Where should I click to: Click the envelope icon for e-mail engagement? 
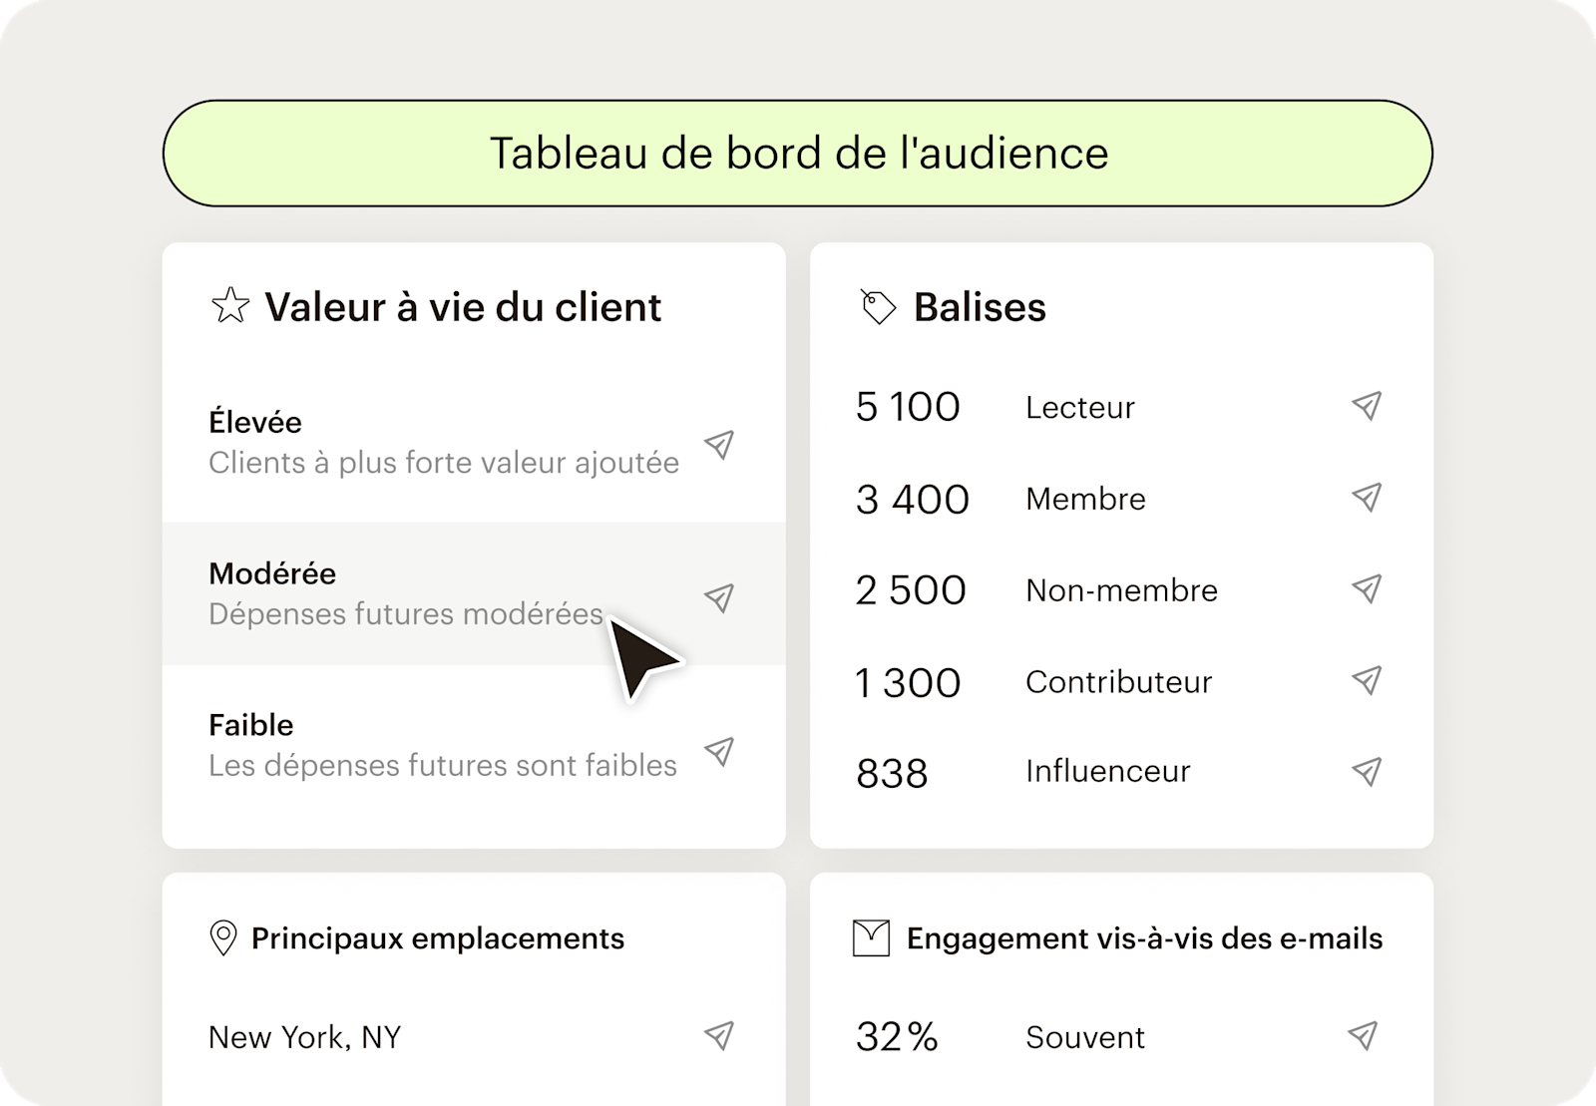coord(871,938)
